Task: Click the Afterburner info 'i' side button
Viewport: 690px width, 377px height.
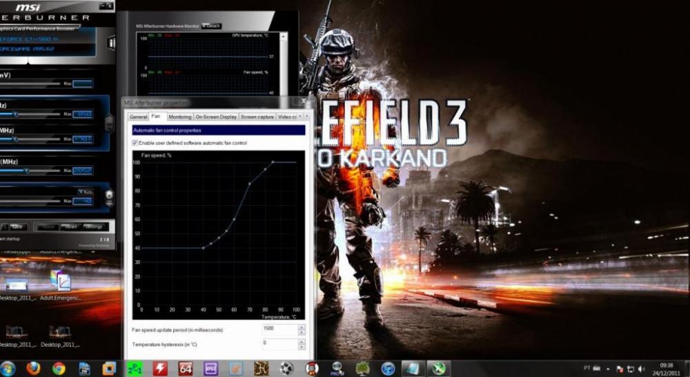Action: coord(111,43)
